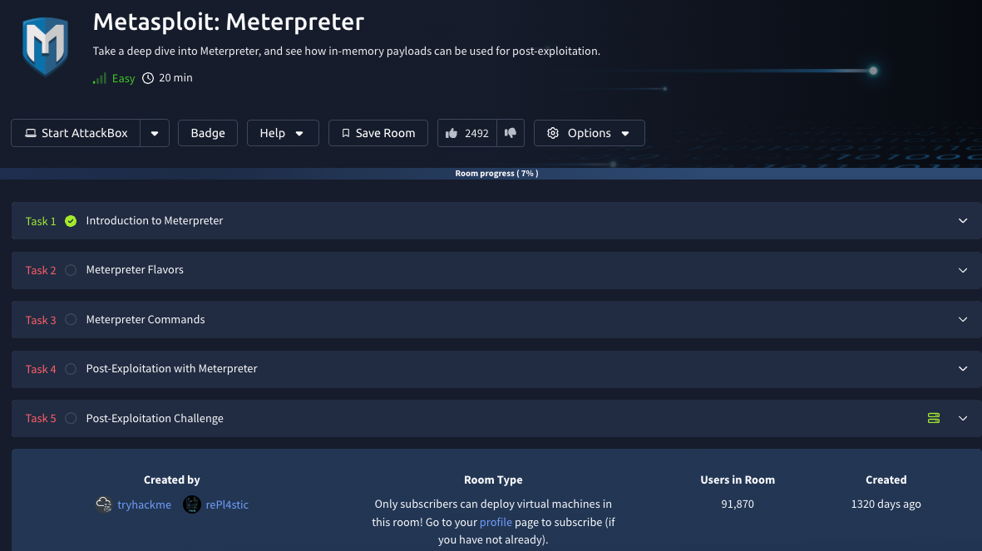982x551 pixels.
Task: Click the Room progress 7% bar
Action: (496, 173)
